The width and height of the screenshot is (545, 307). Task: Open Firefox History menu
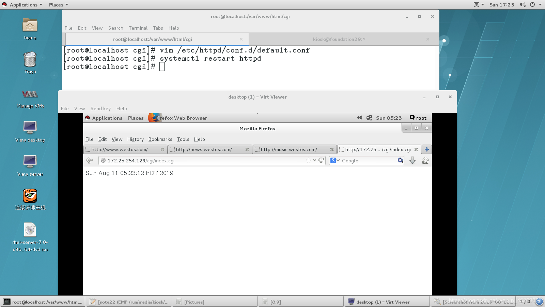(x=136, y=139)
